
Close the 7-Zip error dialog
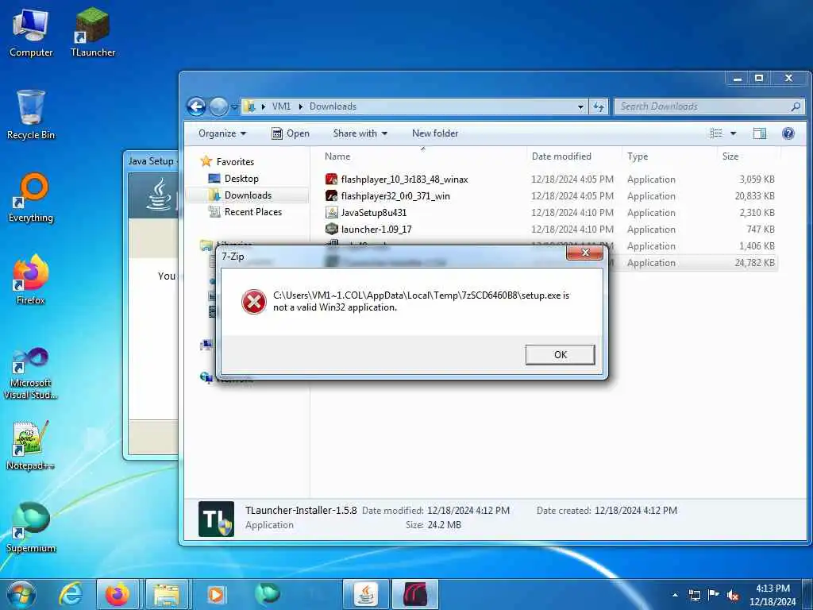point(585,253)
